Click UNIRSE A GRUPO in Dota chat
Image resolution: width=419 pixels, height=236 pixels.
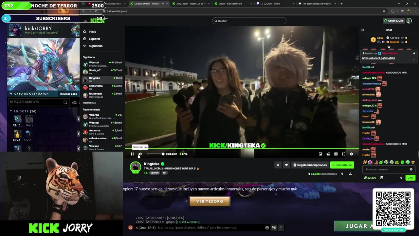(188, 222)
